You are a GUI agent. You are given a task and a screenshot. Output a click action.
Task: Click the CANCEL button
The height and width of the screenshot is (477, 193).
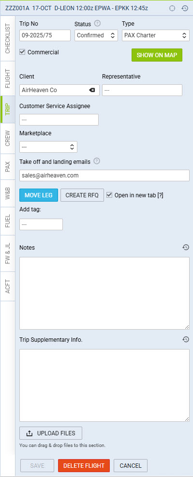131,465
